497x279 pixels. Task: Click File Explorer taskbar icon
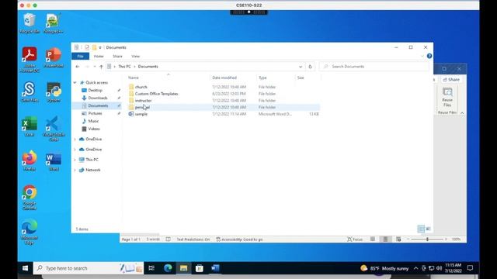click(183, 268)
